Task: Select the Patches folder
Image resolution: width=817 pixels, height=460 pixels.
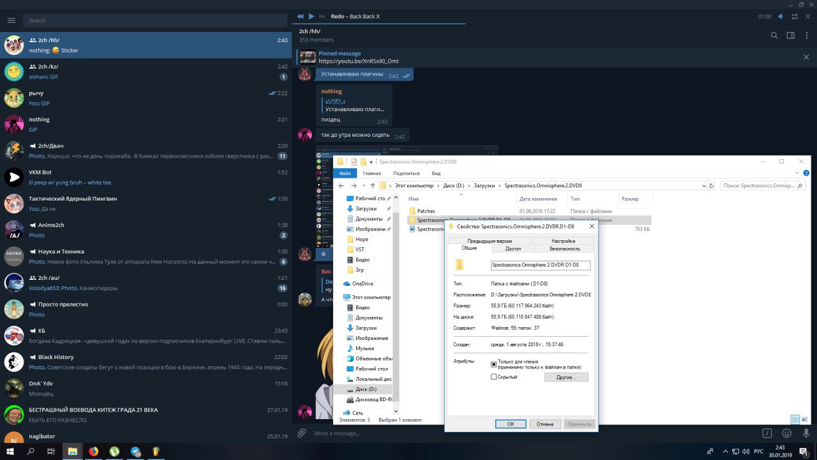Action: [426, 211]
